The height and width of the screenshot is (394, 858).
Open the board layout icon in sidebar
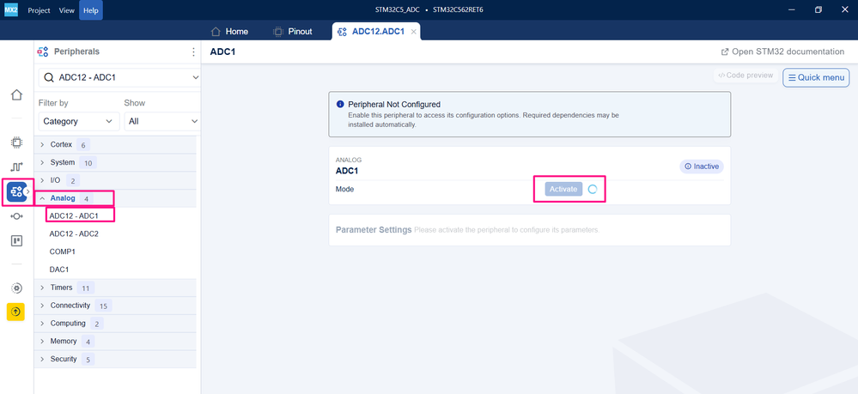(16, 240)
